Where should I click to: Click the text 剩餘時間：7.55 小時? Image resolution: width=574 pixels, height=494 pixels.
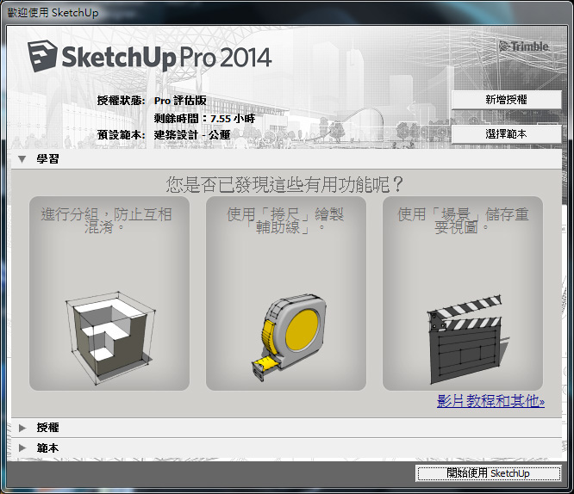[204, 119]
